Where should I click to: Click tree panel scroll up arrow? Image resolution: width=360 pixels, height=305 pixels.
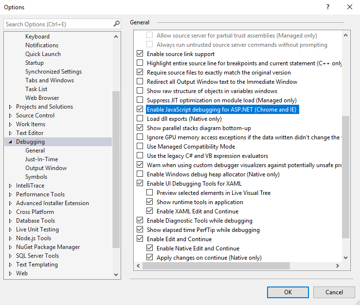pos(116,37)
